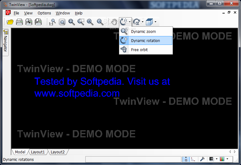Screen dimensions: 241x165
Task: Open the color palette dropdown arrow
Action: [227, 159]
